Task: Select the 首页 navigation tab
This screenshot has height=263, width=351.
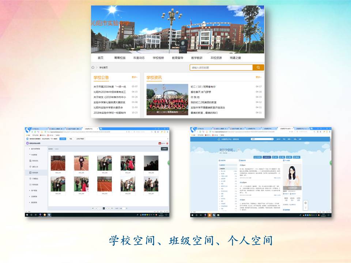Action: [x=101, y=58]
